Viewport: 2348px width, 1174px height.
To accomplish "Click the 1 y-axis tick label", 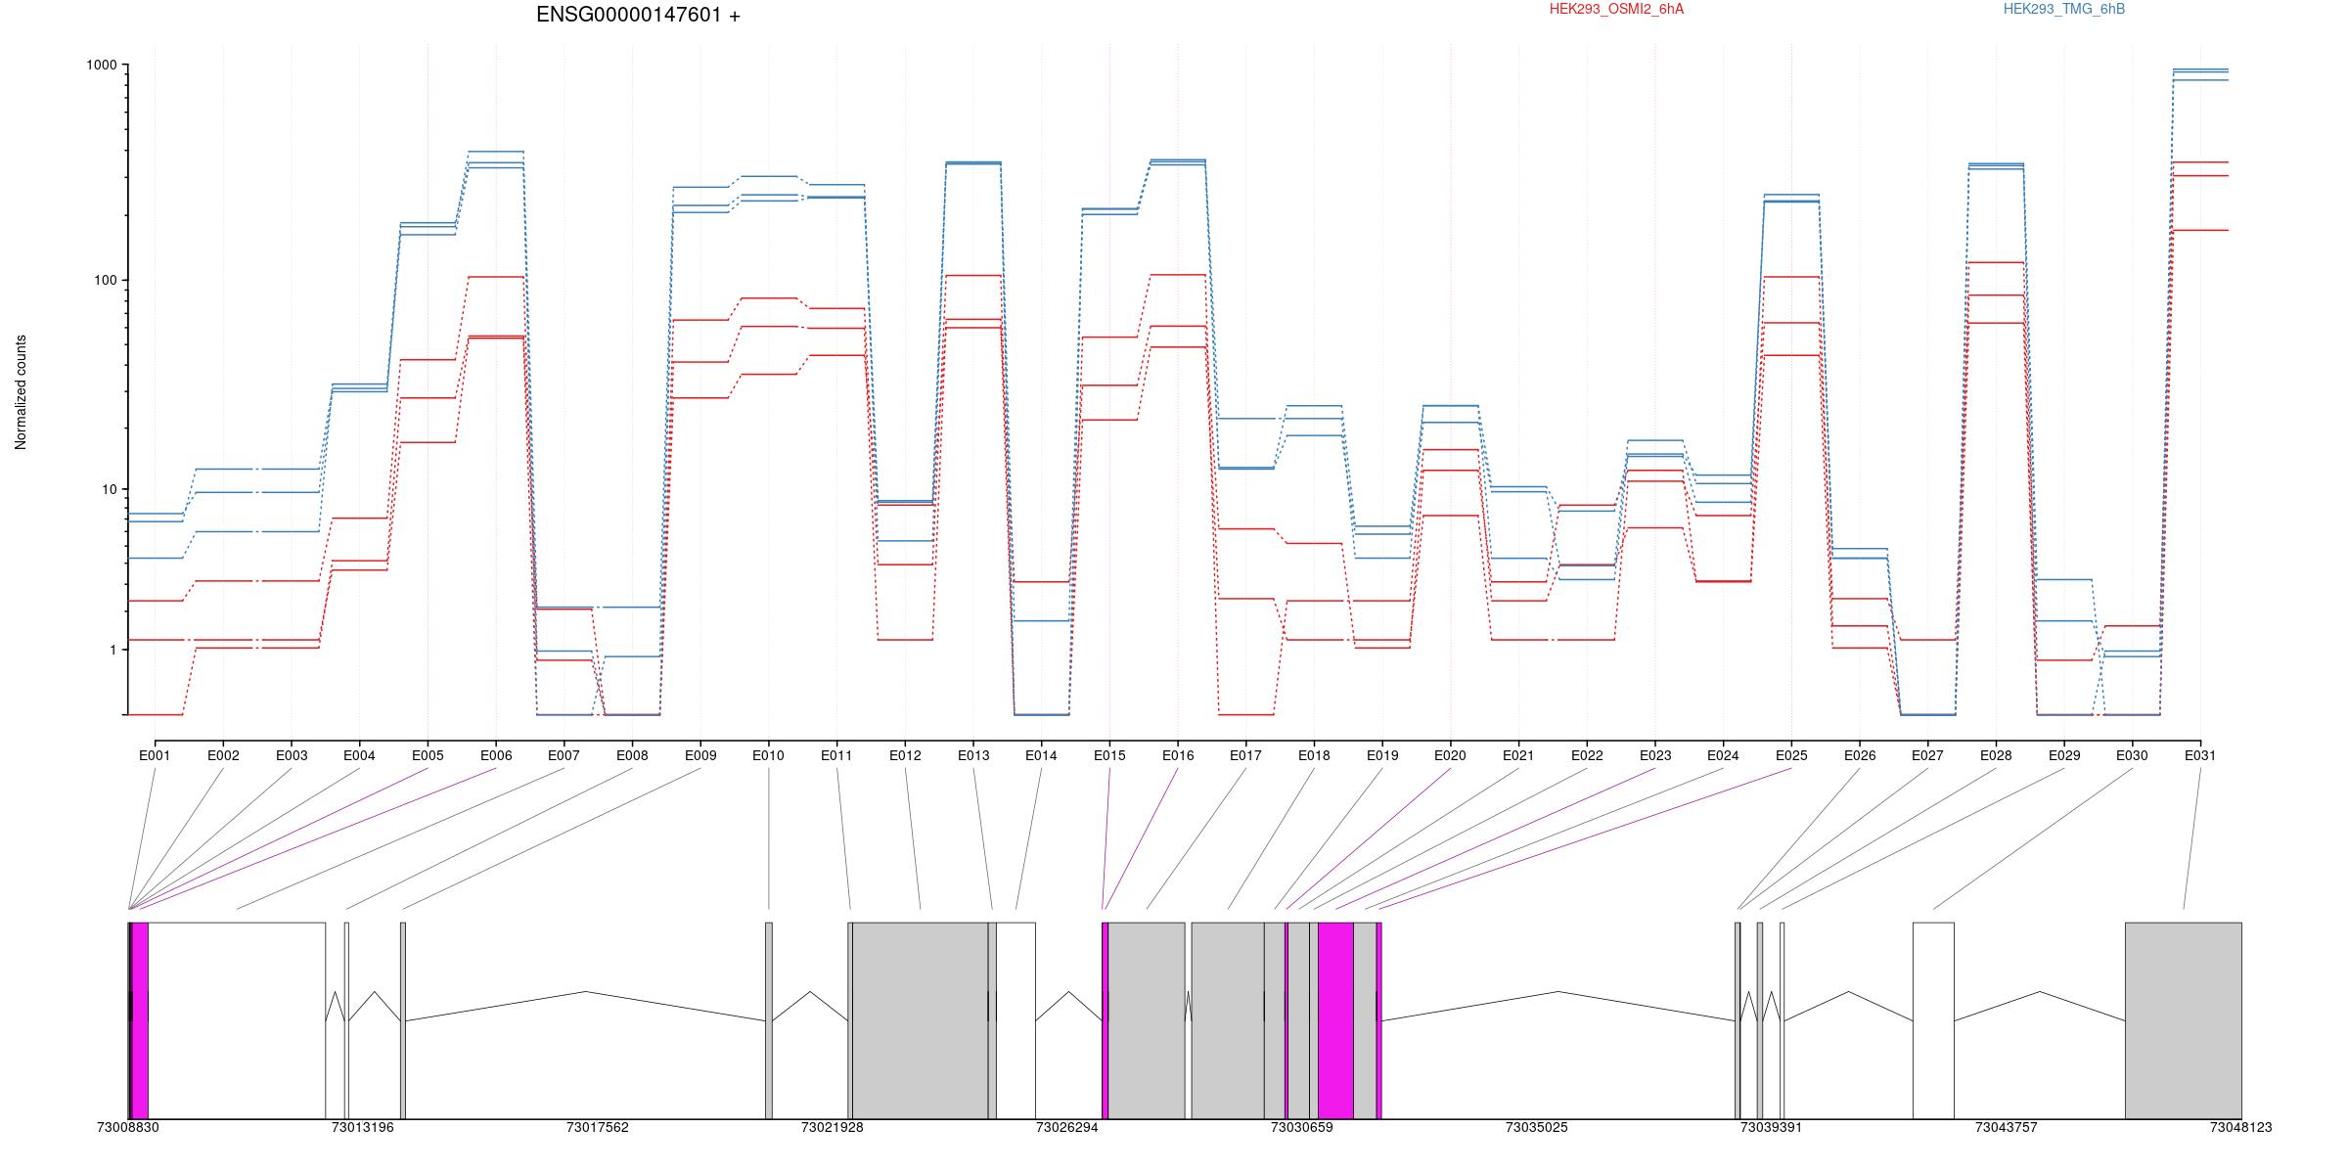I will [x=113, y=650].
